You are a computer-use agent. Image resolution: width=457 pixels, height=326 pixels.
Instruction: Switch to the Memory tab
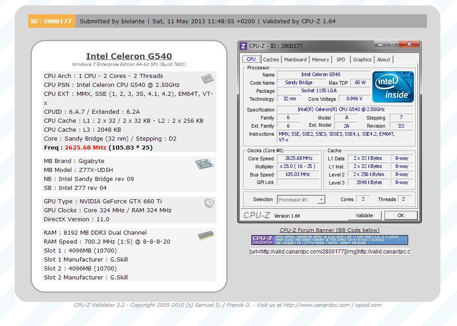320,60
